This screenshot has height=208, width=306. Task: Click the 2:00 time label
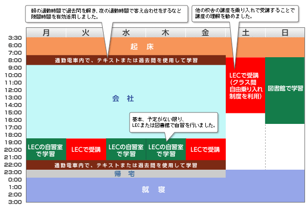pyautogui.click(x=15, y=195)
